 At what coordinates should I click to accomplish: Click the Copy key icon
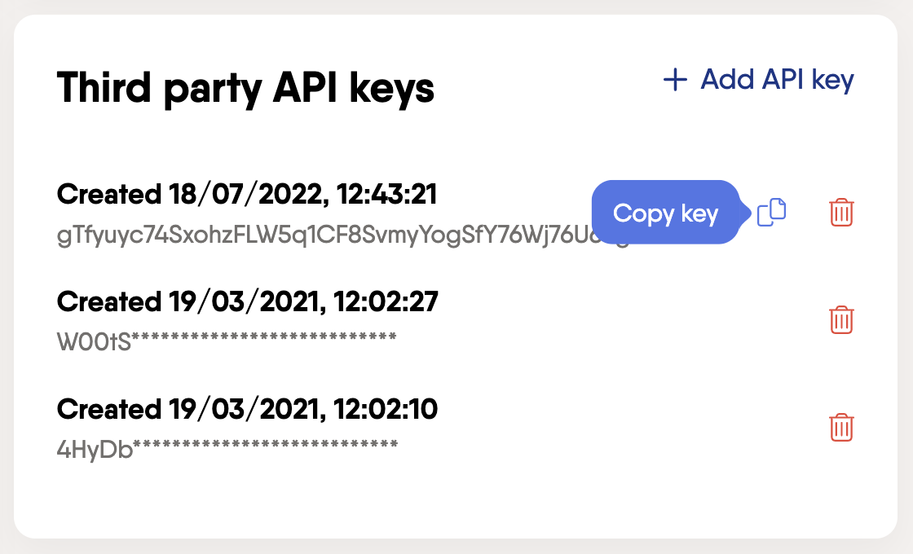coord(771,213)
